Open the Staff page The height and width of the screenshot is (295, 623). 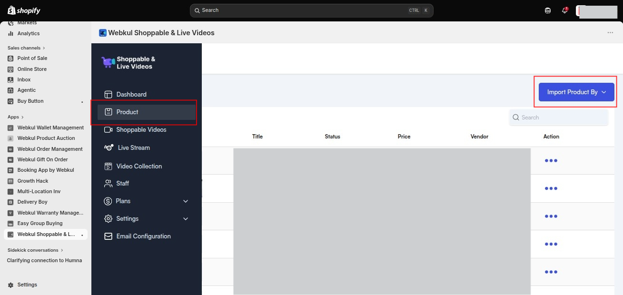123,183
